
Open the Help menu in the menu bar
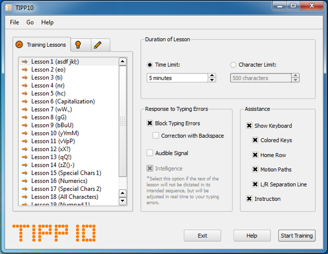point(47,22)
